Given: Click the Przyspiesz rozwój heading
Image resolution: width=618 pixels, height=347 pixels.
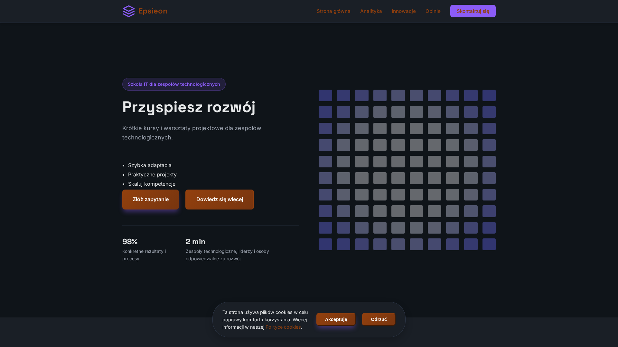Looking at the screenshot, I should tap(189, 107).
